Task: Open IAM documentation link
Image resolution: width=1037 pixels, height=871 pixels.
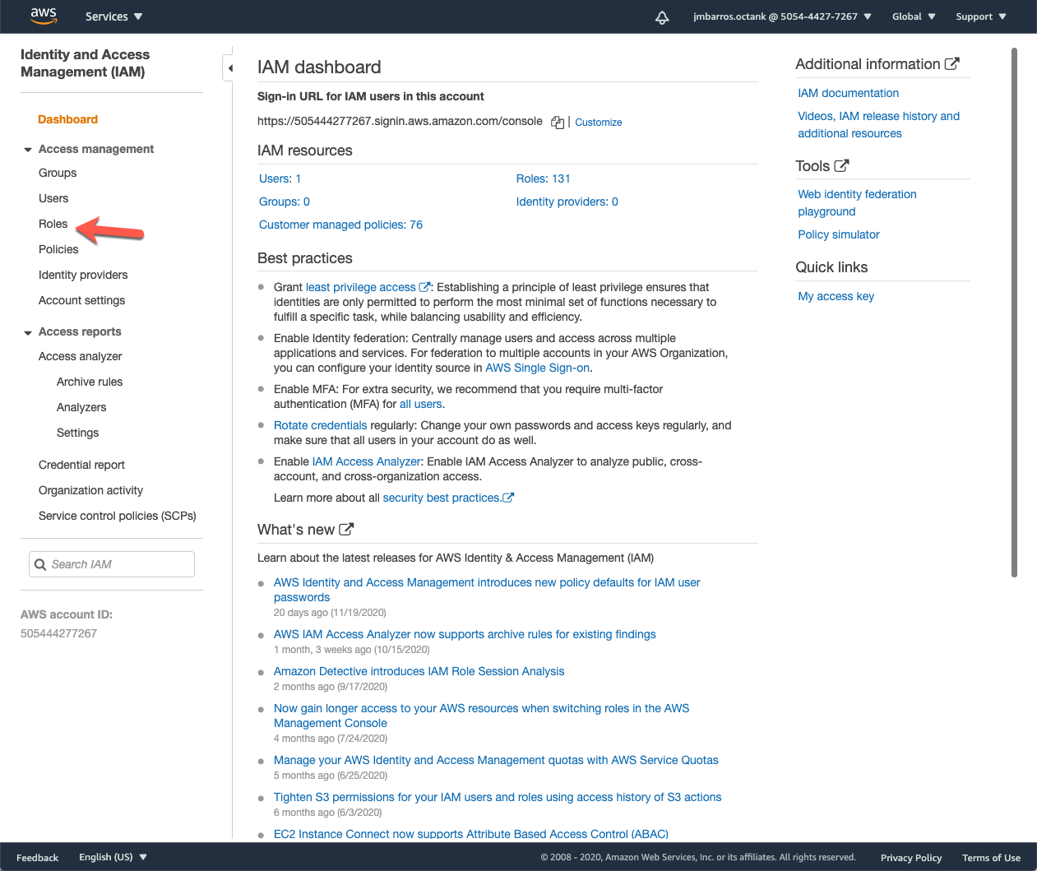Action: 848,93
